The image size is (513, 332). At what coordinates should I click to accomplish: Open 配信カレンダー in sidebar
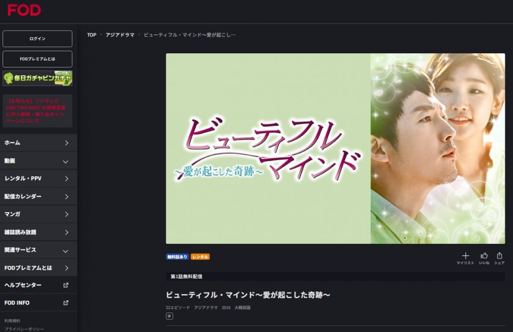38,196
